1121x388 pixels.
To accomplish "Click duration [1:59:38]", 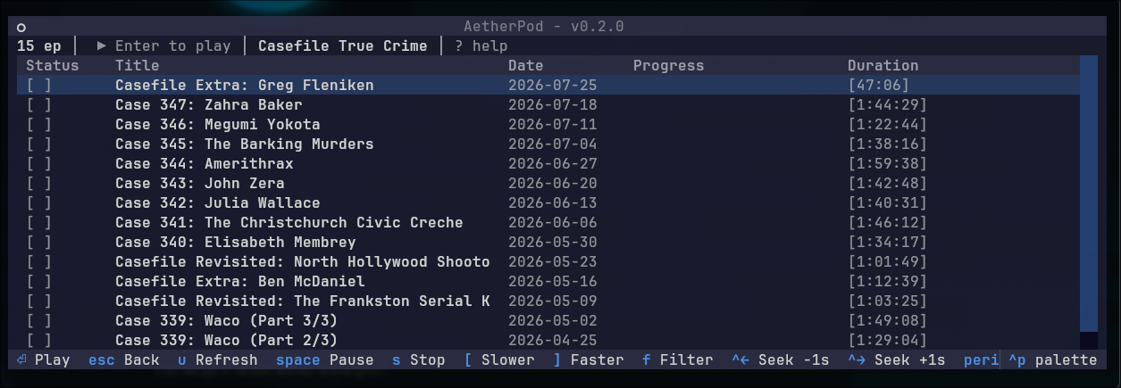I will tap(888, 163).
